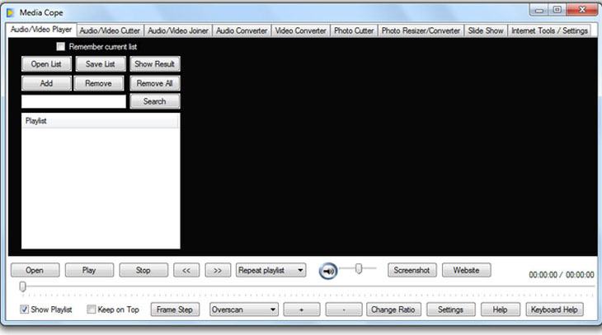The height and width of the screenshot is (335, 602).
Task: Enable the Keep on Top checkbox
Action: [92, 309]
